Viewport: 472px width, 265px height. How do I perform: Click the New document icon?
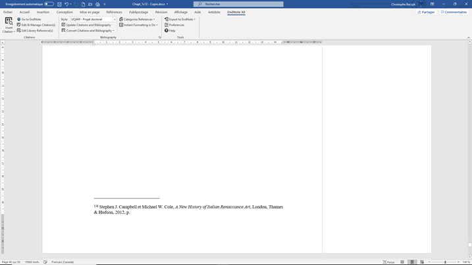coord(84,4)
